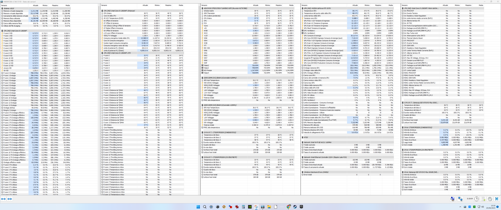Open File Explorer folder icon in taskbar
501x210 pixels.
pyautogui.click(x=269, y=207)
